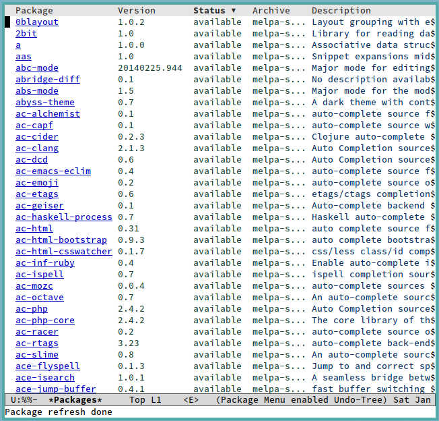Screen dimensions: 439x421
Task: Open the ac-cider package link
Action: (x=37, y=136)
